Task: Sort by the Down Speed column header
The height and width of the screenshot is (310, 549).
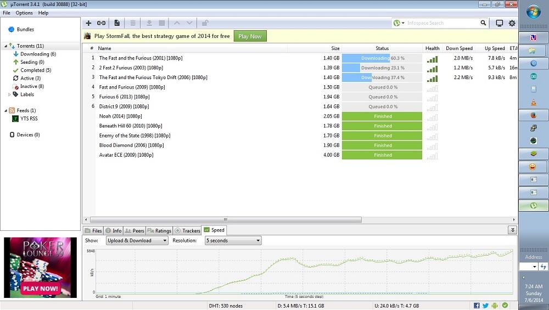Action: (x=460, y=48)
